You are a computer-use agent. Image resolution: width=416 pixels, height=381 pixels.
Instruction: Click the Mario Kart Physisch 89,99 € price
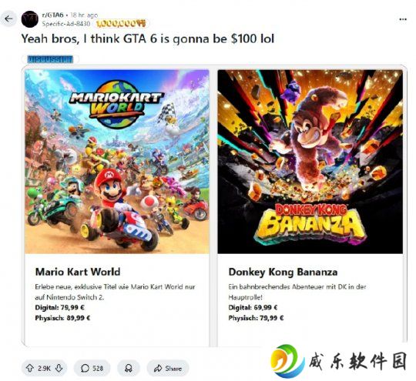point(62,318)
